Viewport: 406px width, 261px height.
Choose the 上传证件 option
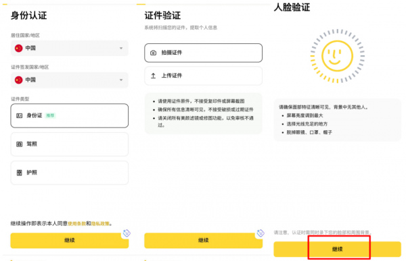(203, 76)
